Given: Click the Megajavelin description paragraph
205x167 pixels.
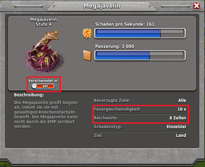Looking at the screenshot, I should tap(46, 114).
